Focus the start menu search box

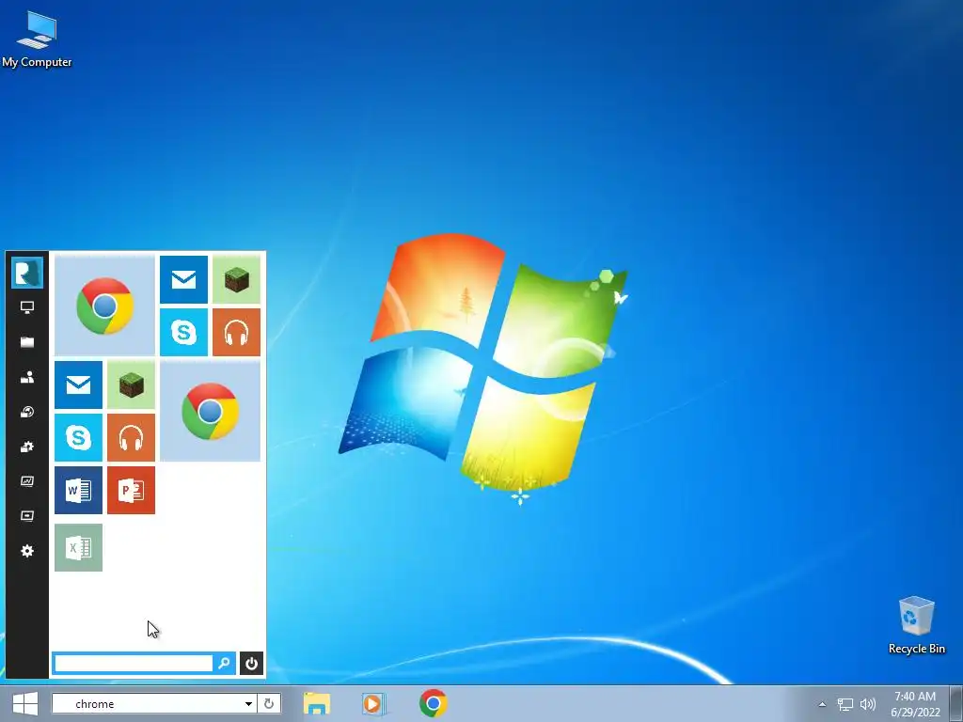[x=134, y=663]
